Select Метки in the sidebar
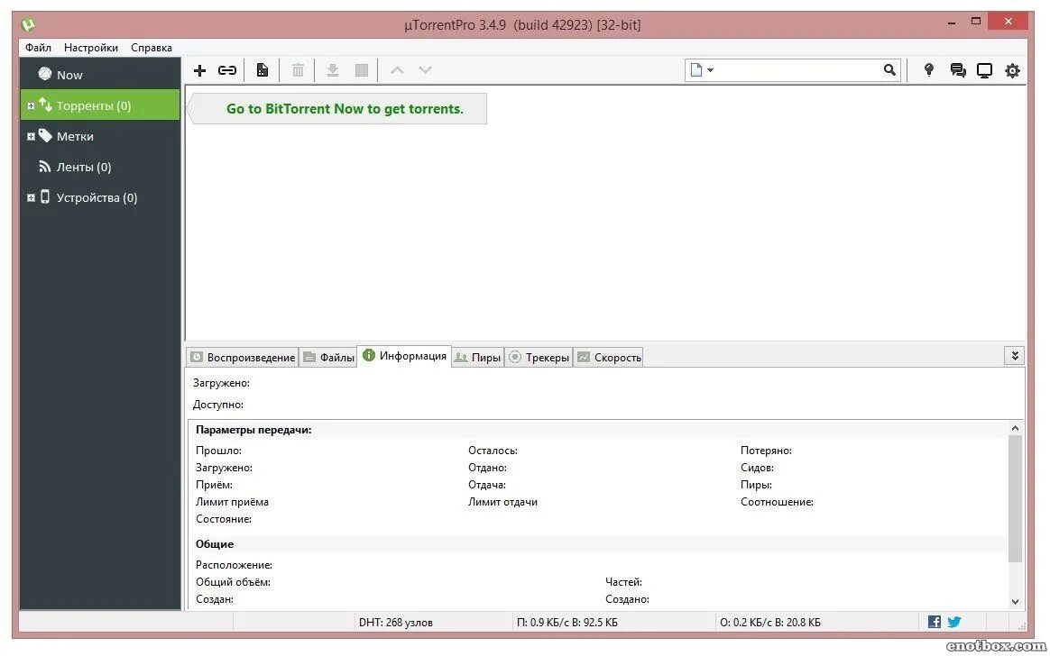The height and width of the screenshot is (656, 1050). (100, 136)
